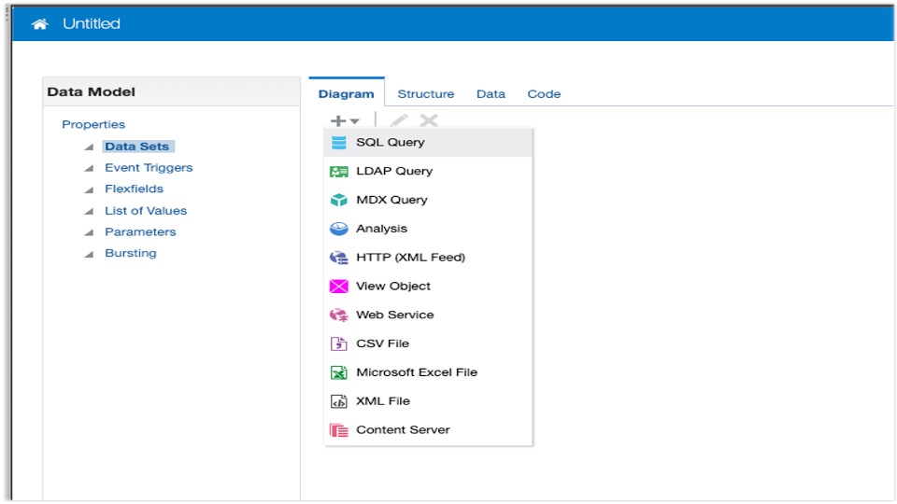897x504 pixels.
Task: Click the pink View Object icon
Action: pyautogui.click(x=338, y=287)
